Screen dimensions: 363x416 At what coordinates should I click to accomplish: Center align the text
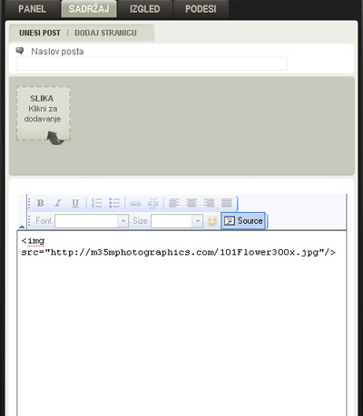click(x=191, y=203)
